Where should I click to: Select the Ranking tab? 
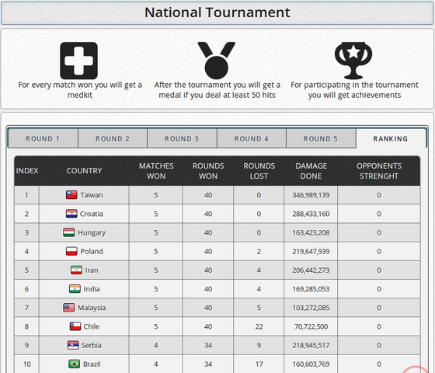391,138
